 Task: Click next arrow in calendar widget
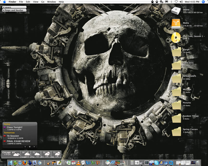pos(34,147)
